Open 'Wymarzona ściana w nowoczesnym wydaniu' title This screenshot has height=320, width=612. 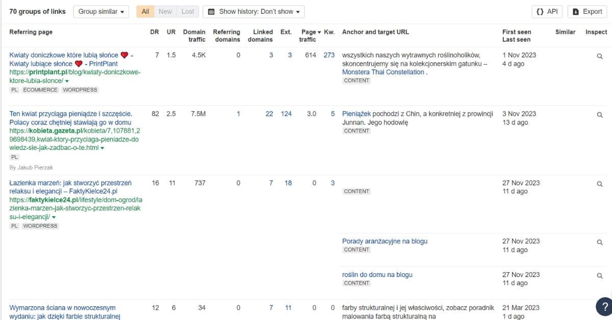tap(64, 312)
